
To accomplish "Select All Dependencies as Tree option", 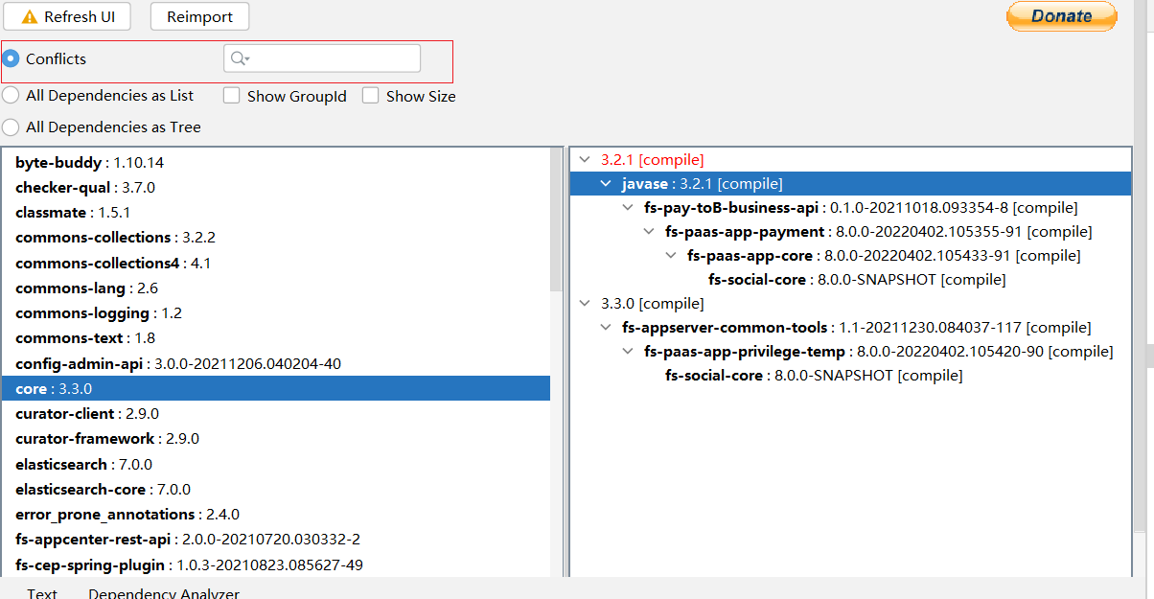I will [11, 127].
